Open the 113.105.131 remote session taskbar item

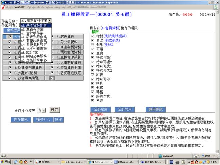(x=153, y=162)
